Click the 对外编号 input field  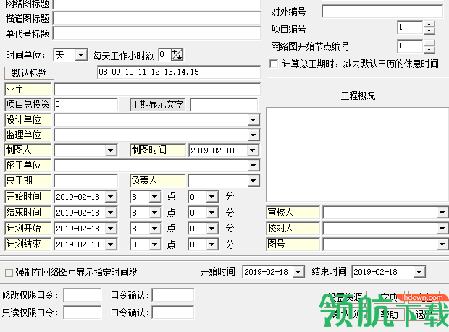coord(382,12)
